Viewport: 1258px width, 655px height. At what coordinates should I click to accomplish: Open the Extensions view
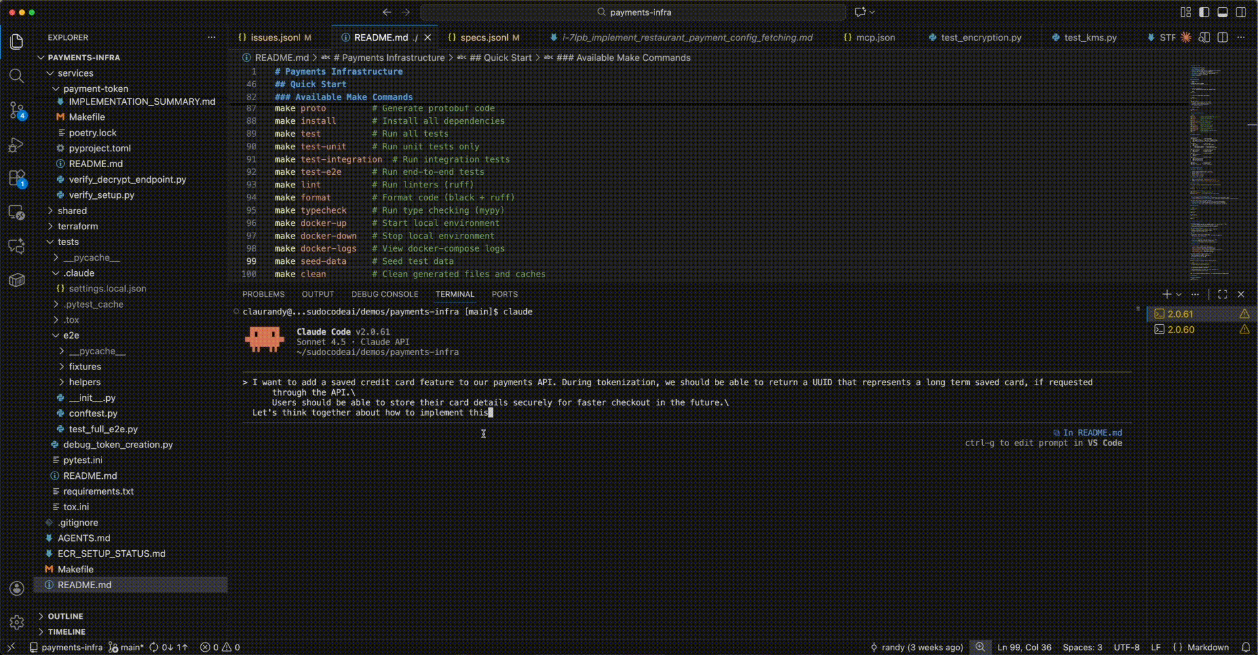[17, 178]
